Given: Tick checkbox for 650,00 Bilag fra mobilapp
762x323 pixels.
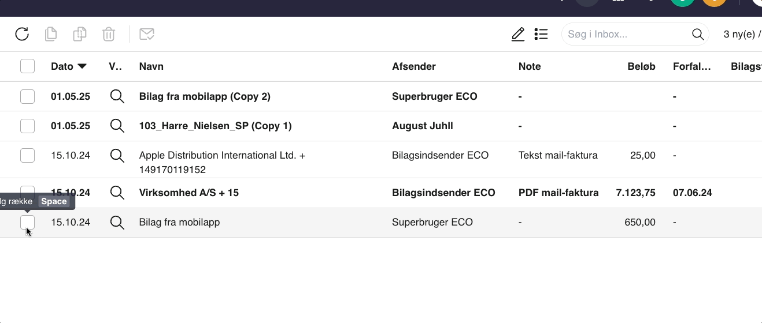Looking at the screenshot, I should [x=27, y=222].
